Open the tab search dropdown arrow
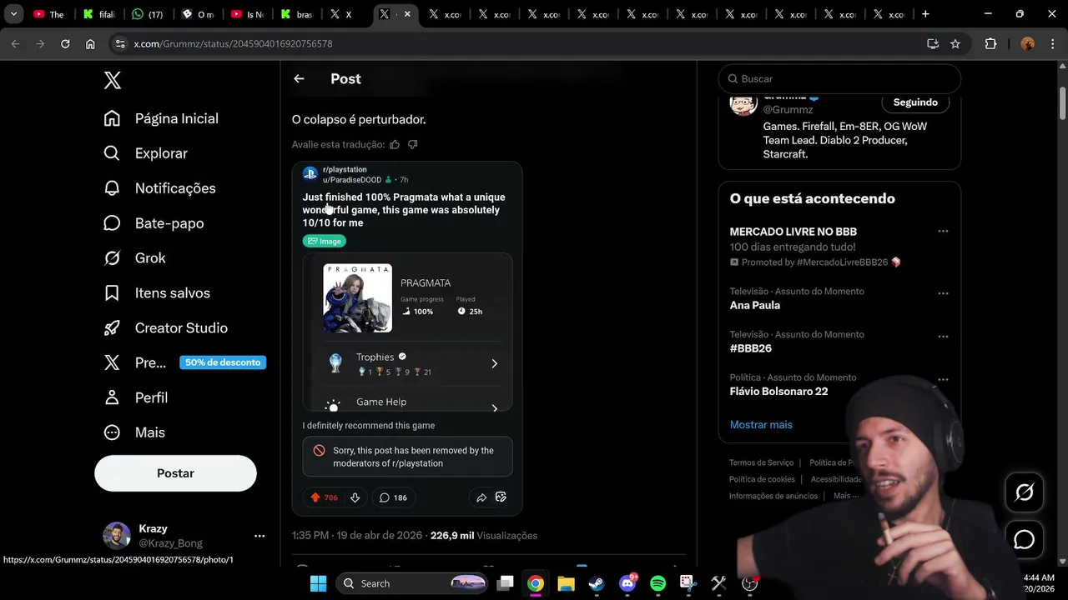1068x600 pixels. tap(13, 14)
